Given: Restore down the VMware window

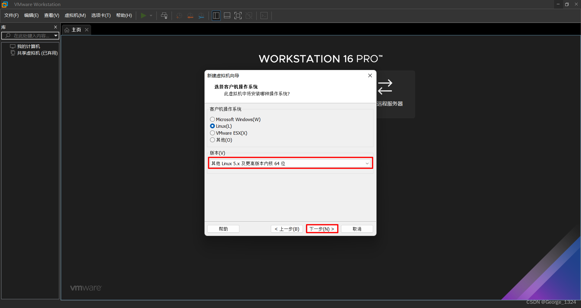Looking at the screenshot, I should pyautogui.click(x=567, y=4).
